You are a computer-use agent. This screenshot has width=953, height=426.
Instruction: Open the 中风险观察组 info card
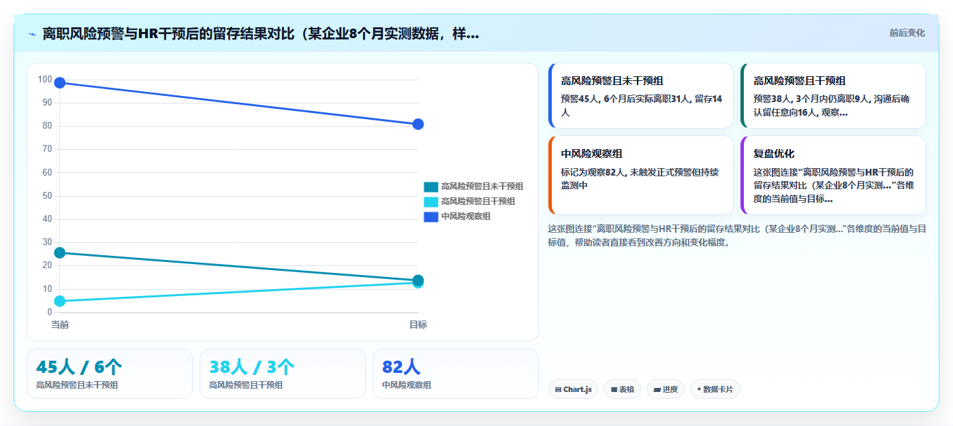pos(640,176)
